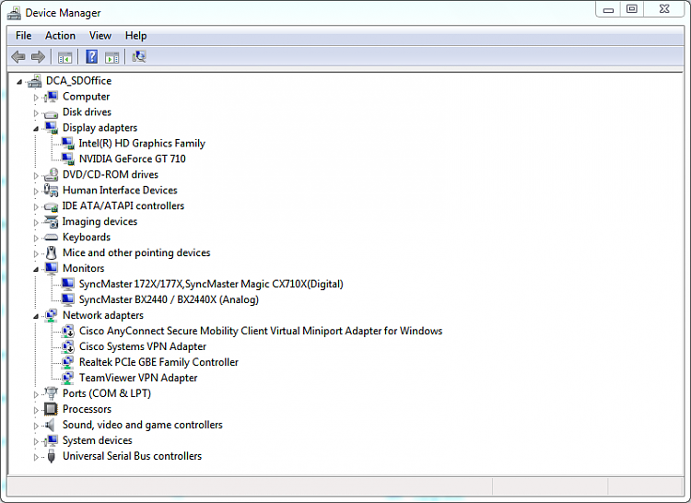This screenshot has width=691, height=503.
Task: Click the DVD/CD-ROM drives category icon
Action: [51, 175]
